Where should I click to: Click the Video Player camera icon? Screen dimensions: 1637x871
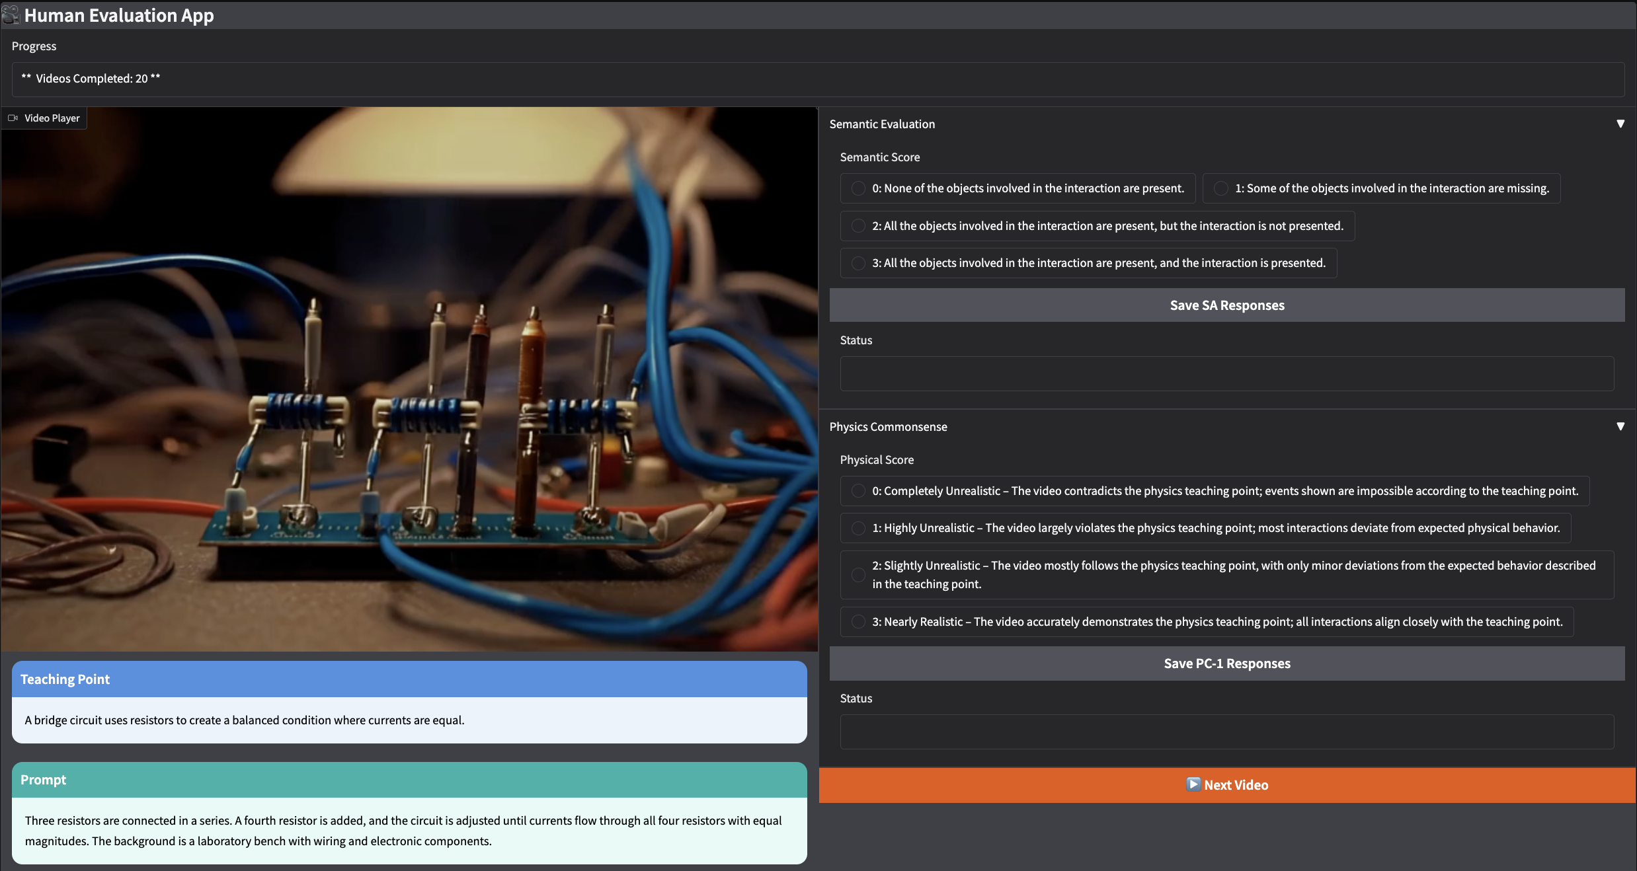tap(13, 118)
